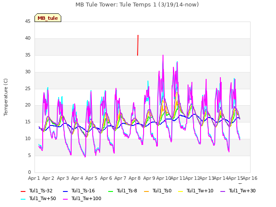Click the Apr 8 x-axis tick label
Screen dimensions: 276x207
(135, 178)
